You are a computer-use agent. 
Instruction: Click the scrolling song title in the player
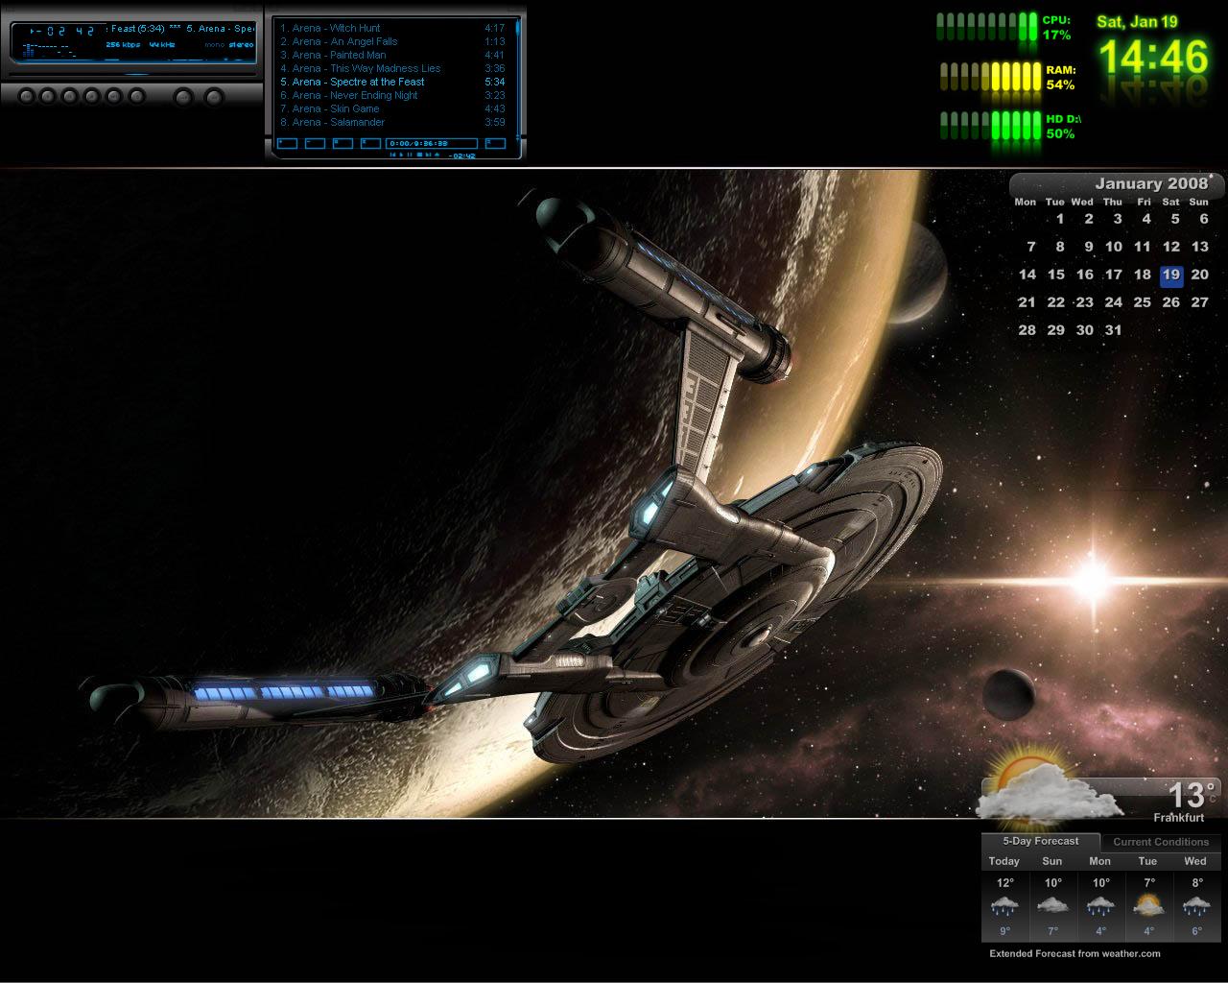pos(182,29)
